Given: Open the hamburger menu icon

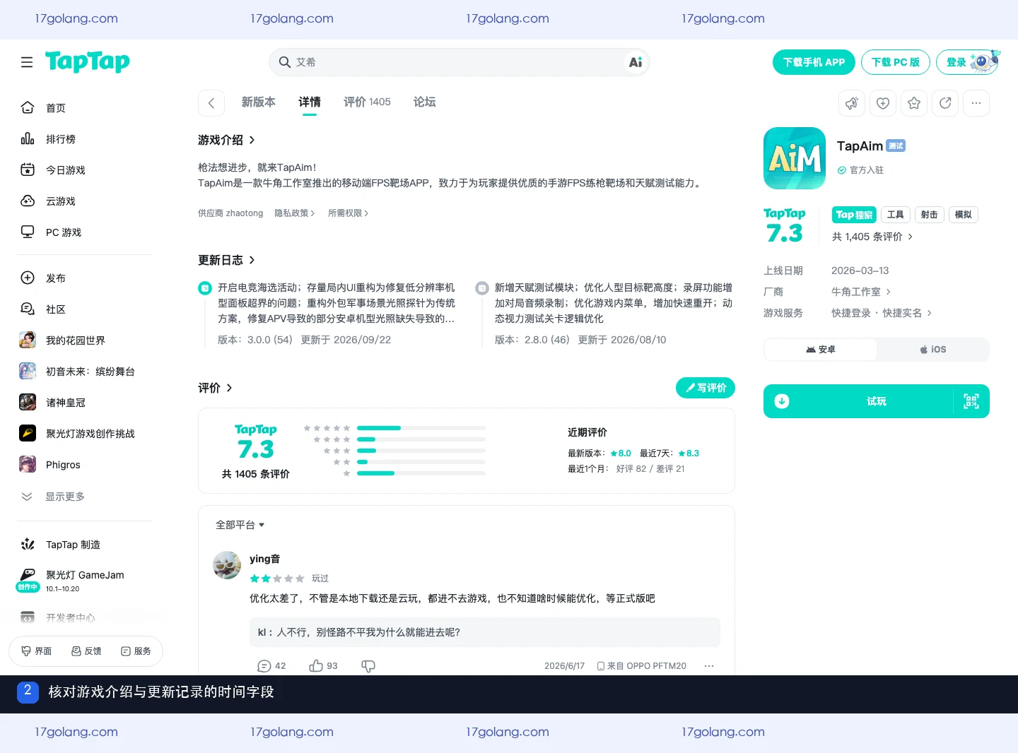Looking at the screenshot, I should coord(27,62).
